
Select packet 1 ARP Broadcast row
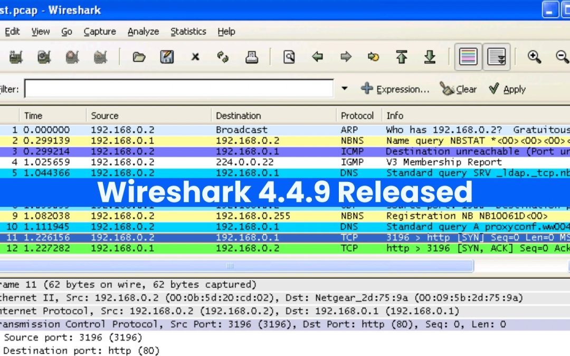285,130
